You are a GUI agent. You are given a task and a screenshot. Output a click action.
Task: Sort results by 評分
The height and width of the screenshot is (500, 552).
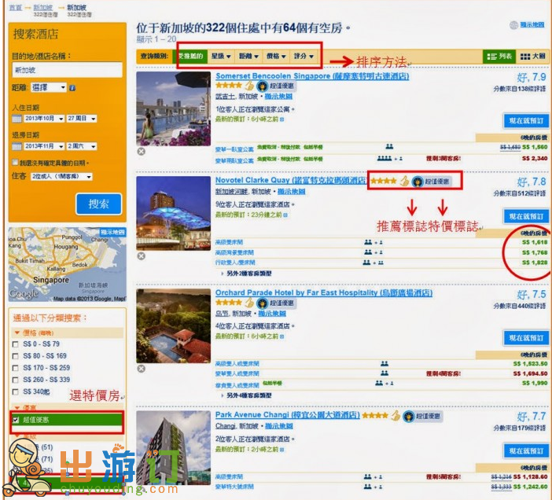pos(304,57)
